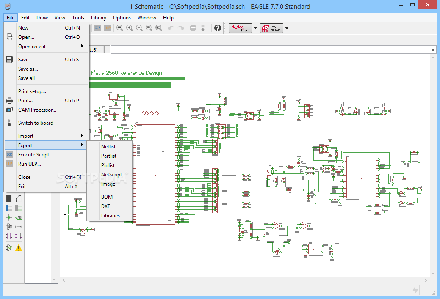Screen dimensions: 440x299
Task: Click the Stop command icon
Action: point(193,28)
